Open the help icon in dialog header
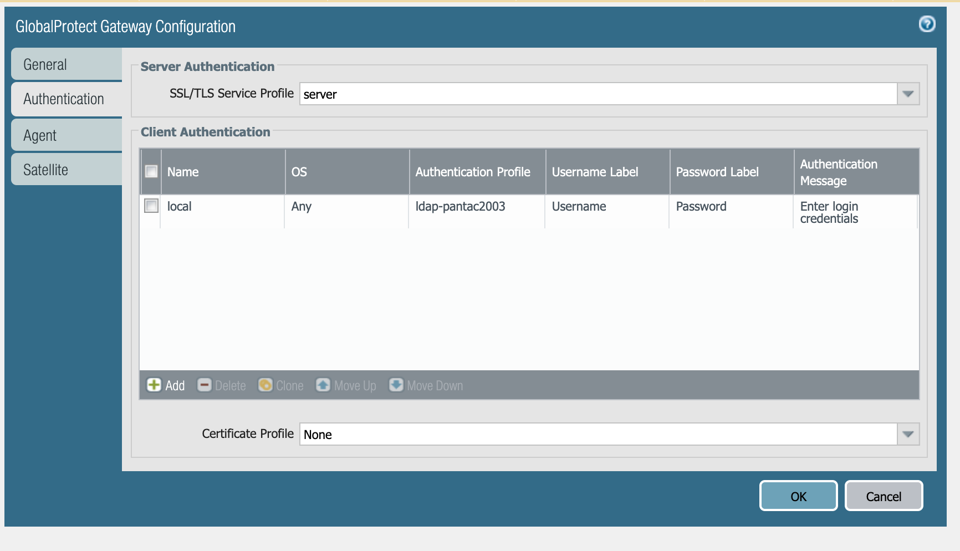The width and height of the screenshot is (960, 551). 927,24
